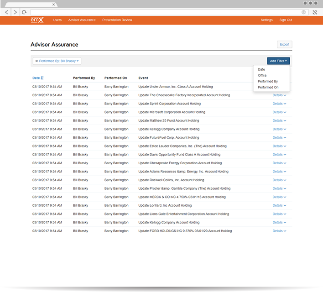The width and height of the screenshot is (323, 292).
Task: Expand Details for Matthew 25 Fund row
Action: coord(279,120)
